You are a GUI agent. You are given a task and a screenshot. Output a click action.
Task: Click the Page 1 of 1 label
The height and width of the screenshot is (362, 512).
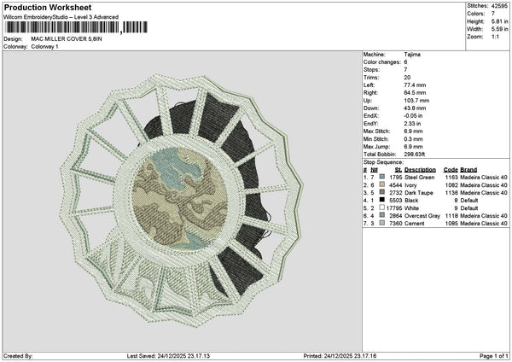[x=494, y=356]
